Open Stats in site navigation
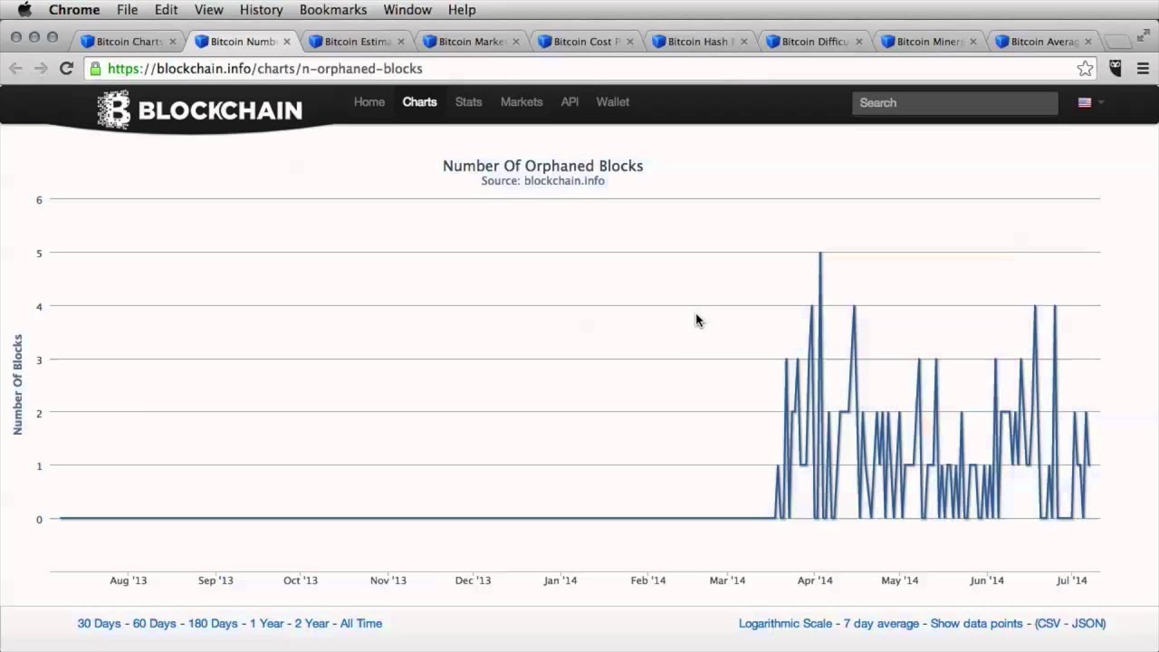 pyautogui.click(x=468, y=102)
